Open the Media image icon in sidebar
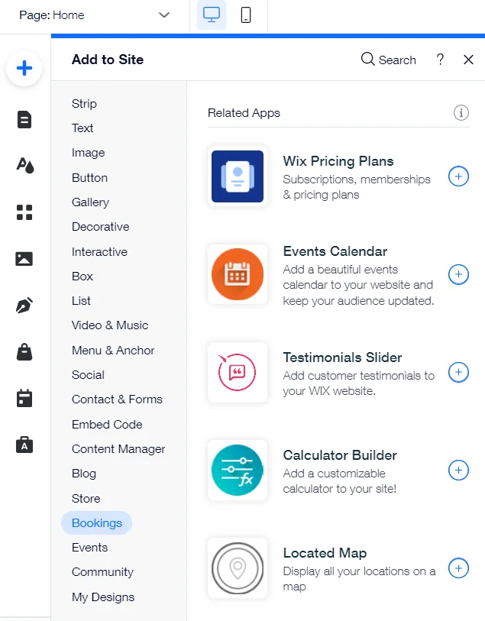 pyautogui.click(x=24, y=259)
